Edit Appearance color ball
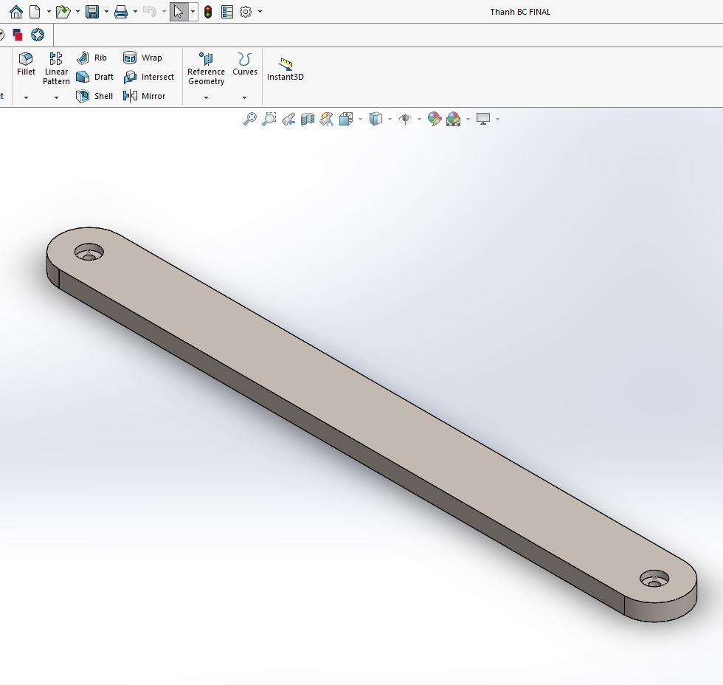 (x=434, y=119)
